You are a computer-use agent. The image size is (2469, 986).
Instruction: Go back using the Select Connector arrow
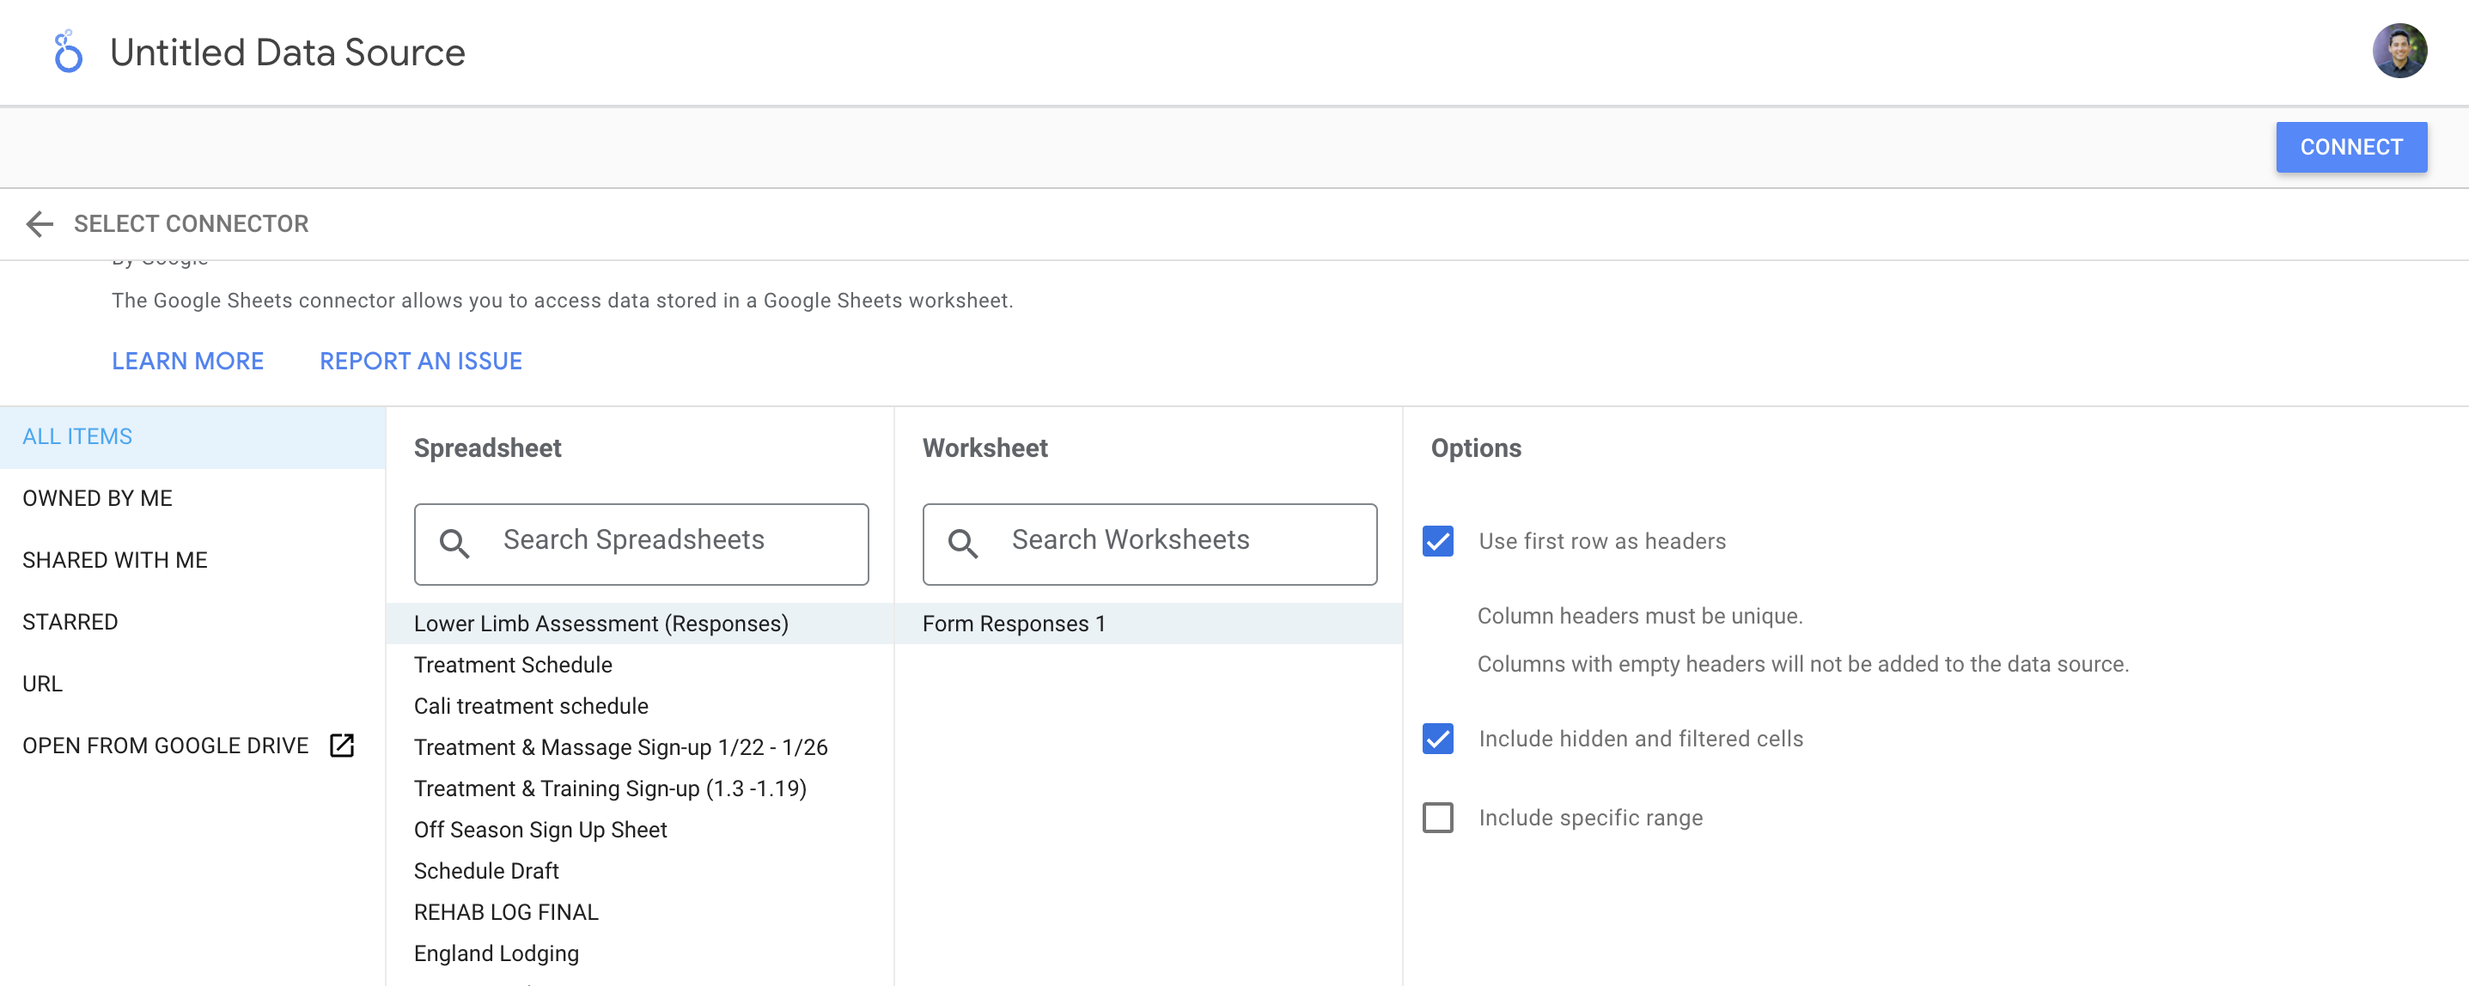[40, 224]
